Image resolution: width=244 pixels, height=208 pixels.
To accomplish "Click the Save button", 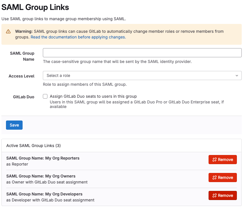I will tap(14, 125).
